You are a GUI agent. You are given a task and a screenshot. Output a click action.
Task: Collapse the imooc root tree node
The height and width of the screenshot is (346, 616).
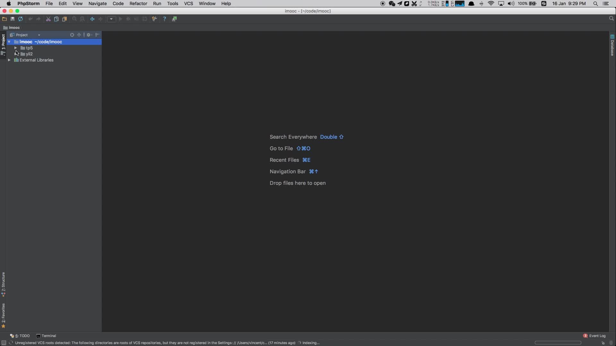coord(9,42)
